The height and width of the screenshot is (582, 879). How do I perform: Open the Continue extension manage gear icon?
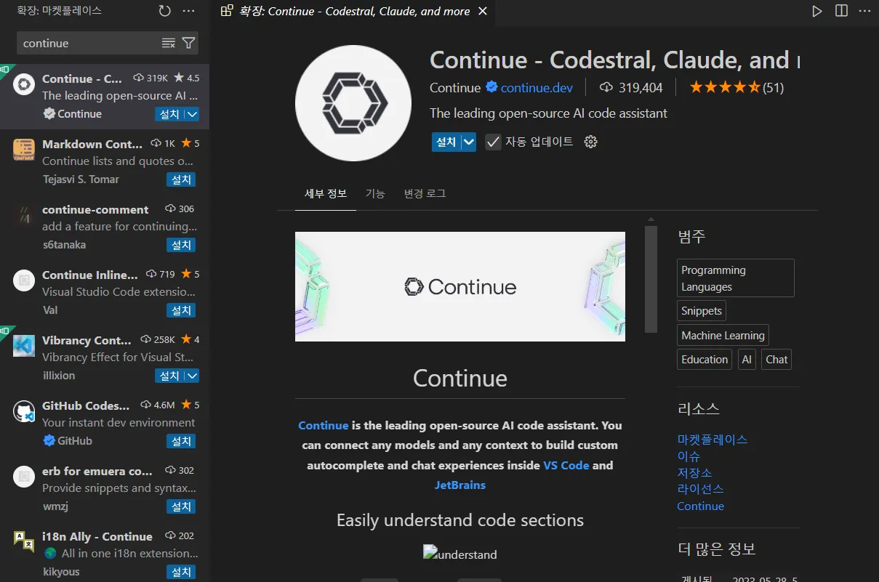pyautogui.click(x=591, y=142)
